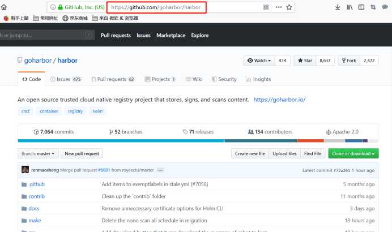
Task: Click the chat bubble icon in toolbar
Action: [x=385, y=7]
